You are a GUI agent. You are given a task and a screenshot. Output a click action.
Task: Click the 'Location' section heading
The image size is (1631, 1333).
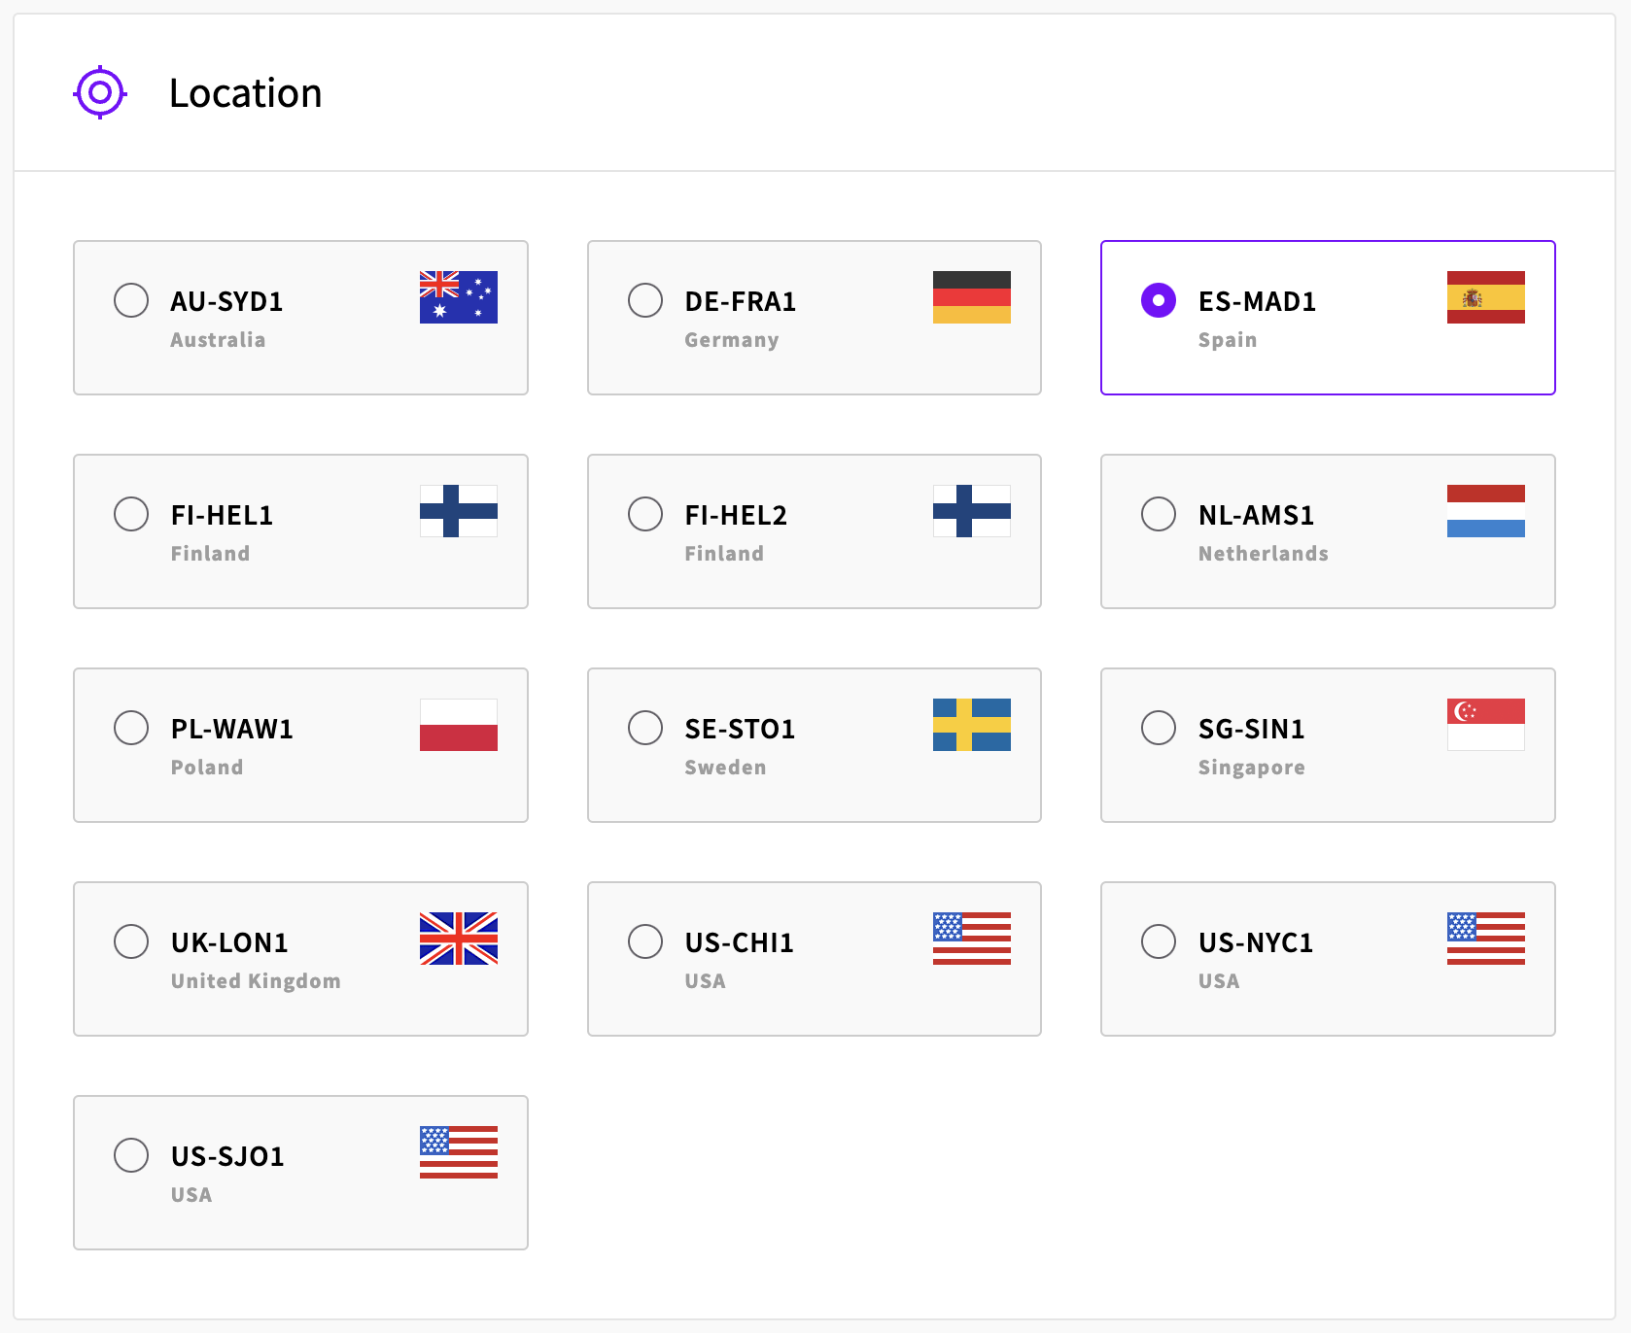point(246,93)
